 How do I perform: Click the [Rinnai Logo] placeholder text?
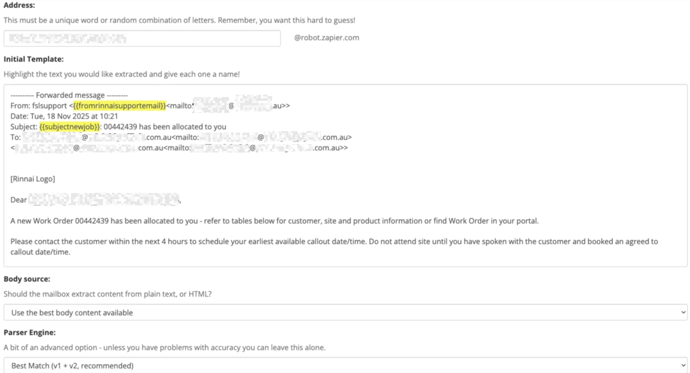[x=32, y=179]
